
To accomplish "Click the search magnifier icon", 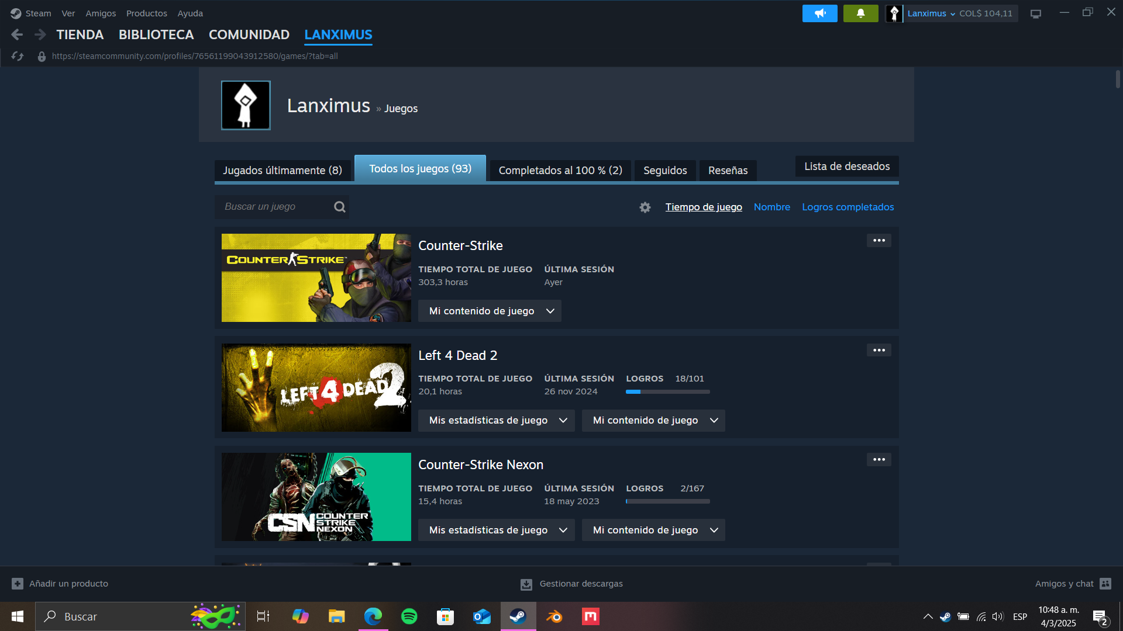I will 339,207.
